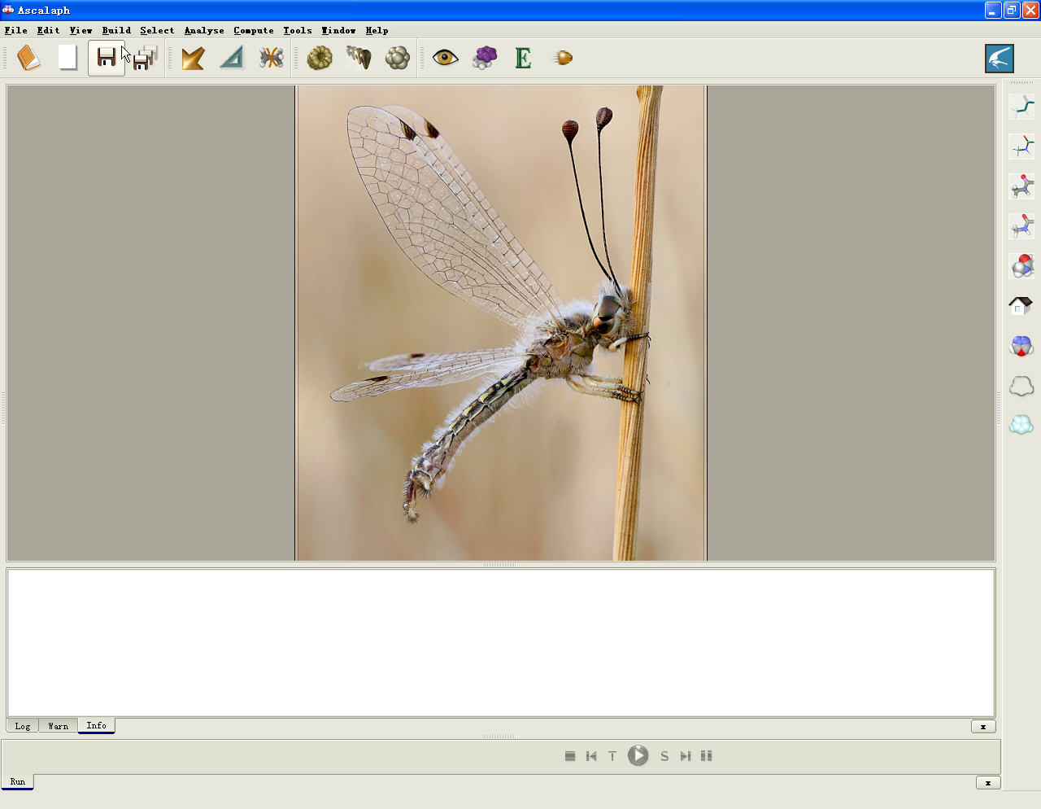Click the blank page New icon
Screen dimensions: 1041x809
(x=68, y=58)
